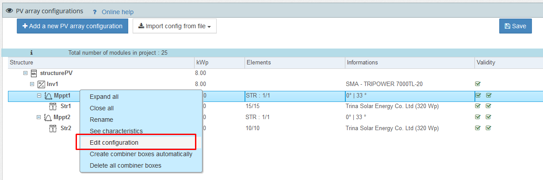Click the eye icon beside PV array configurations
The height and width of the screenshot is (180, 543).
tap(9, 11)
